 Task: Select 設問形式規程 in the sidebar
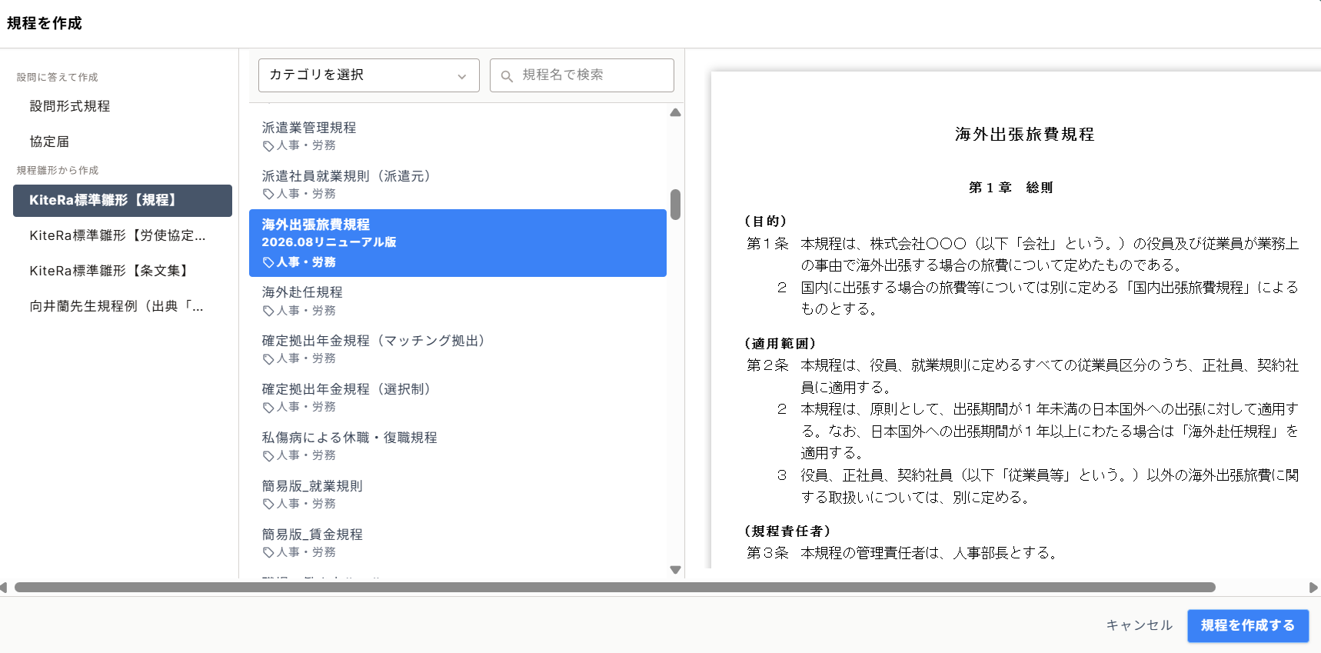click(x=70, y=106)
